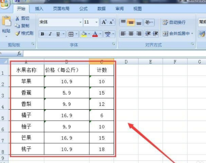Image resolution: width=206 pixels, height=163 pixels.
Task: Expand the underline style arrow
Action: pyautogui.click(x=63, y=34)
